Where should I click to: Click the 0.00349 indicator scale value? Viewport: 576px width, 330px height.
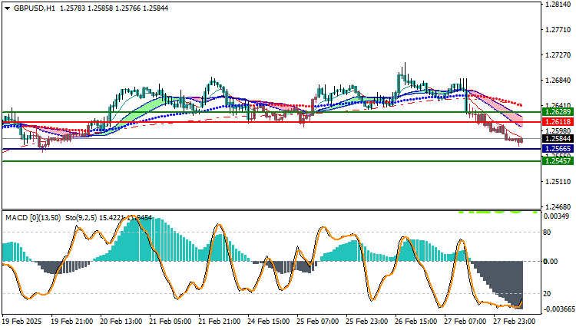pyautogui.click(x=557, y=216)
